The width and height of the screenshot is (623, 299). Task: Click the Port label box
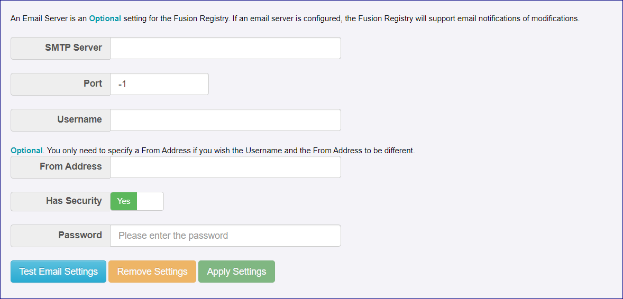60,84
